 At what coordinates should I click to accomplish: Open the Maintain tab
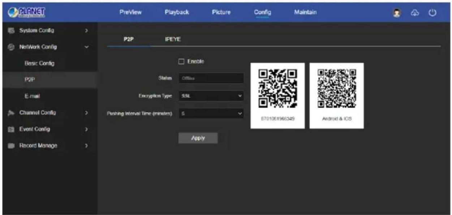[305, 12]
